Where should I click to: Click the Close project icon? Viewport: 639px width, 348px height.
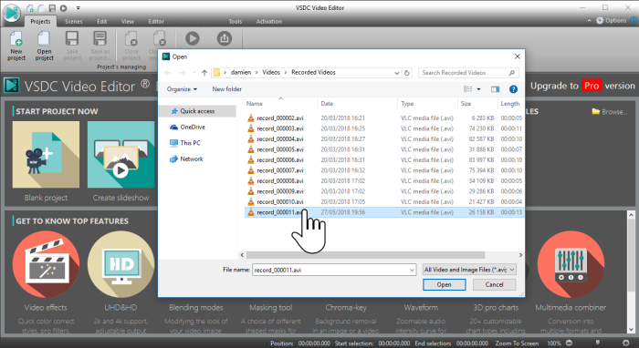131,39
